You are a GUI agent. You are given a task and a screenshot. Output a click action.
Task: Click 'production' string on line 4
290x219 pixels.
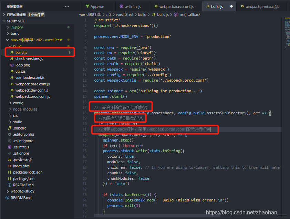tap(158, 36)
